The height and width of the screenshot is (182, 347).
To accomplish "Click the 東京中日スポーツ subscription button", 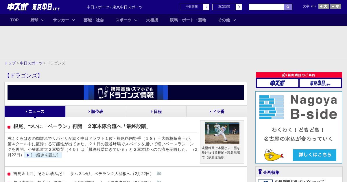I will point(320,83).
